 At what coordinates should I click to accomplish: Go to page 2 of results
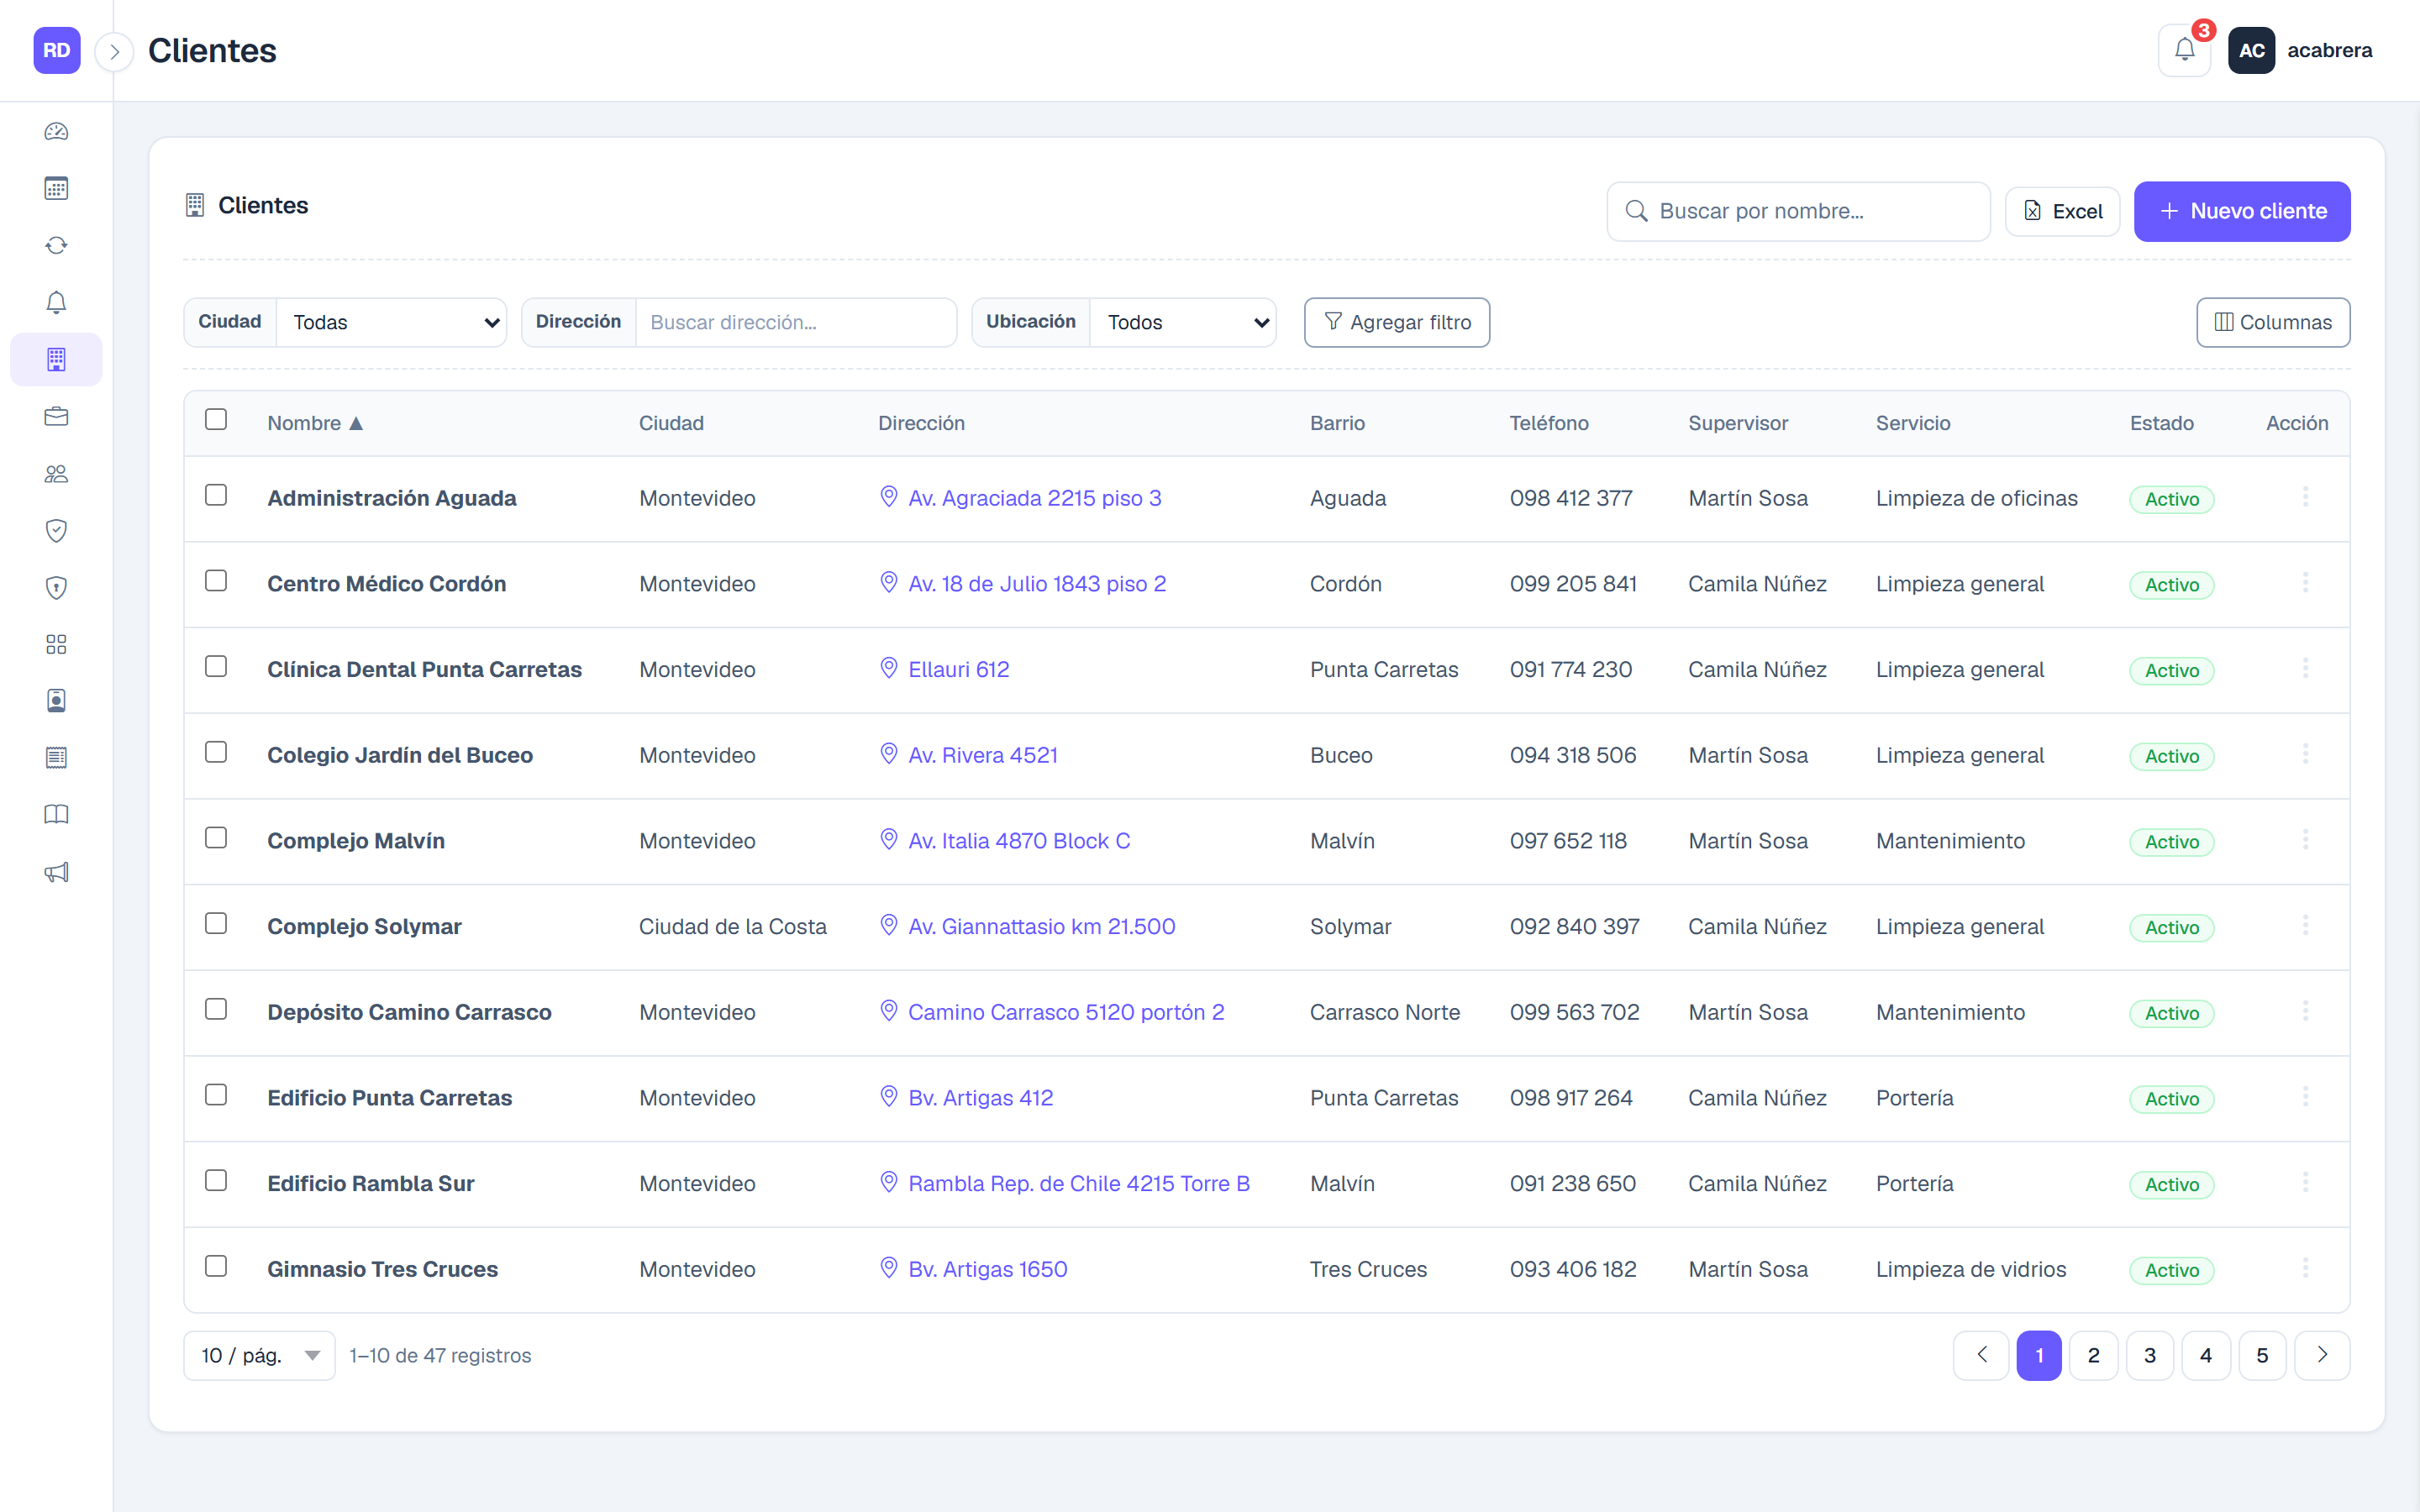[x=2094, y=1355]
